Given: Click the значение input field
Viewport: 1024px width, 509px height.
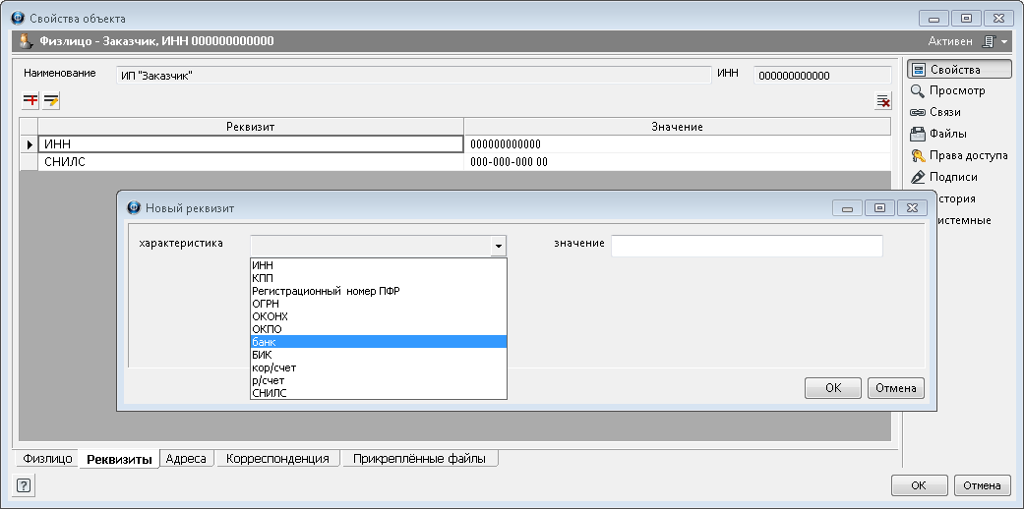Looking at the screenshot, I should [x=747, y=246].
